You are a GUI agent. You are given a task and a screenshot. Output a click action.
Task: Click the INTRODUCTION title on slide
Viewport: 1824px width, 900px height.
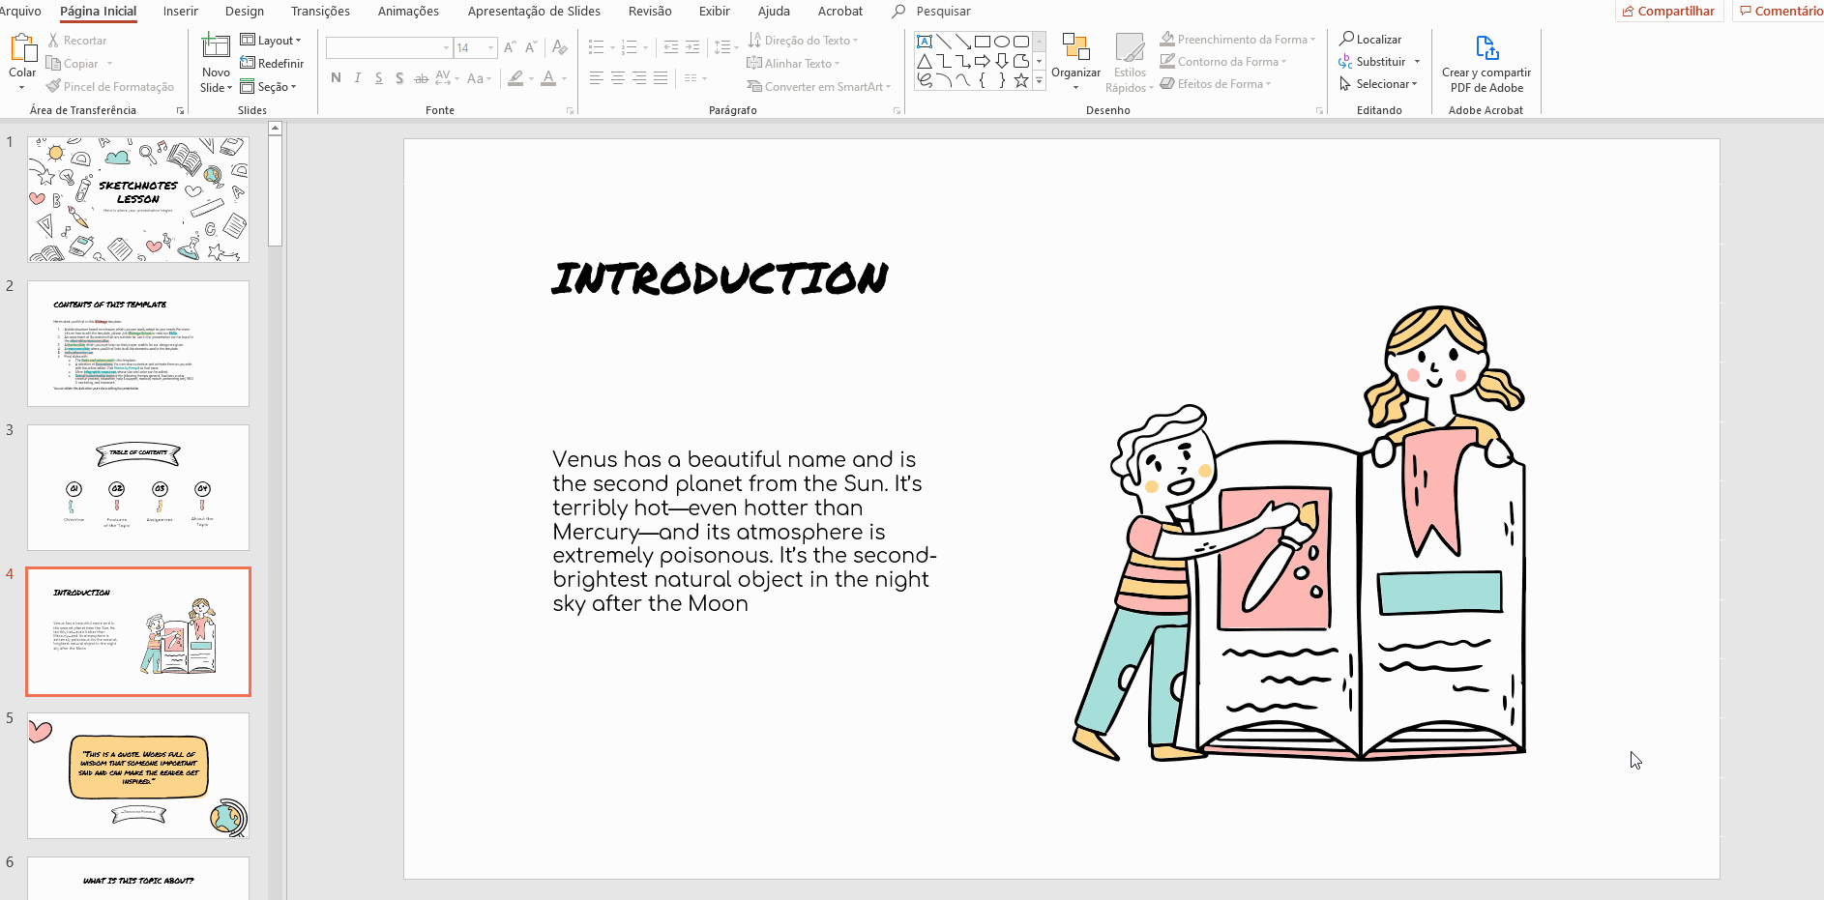[x=720, y=278]
